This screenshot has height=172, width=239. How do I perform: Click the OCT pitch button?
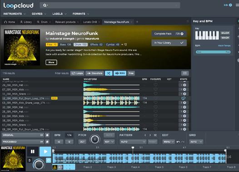(x=82, y=142)
